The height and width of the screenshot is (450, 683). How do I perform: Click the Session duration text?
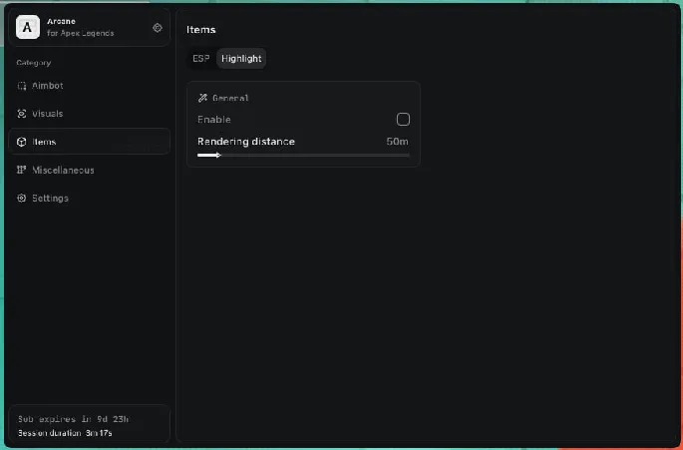click(x=65, y=433)
